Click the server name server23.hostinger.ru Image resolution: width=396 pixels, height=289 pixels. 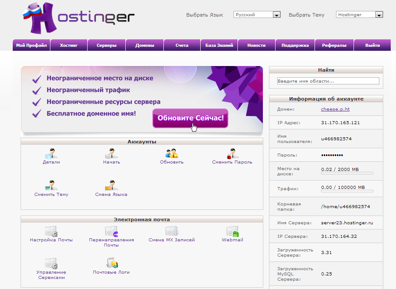point(347,223)
